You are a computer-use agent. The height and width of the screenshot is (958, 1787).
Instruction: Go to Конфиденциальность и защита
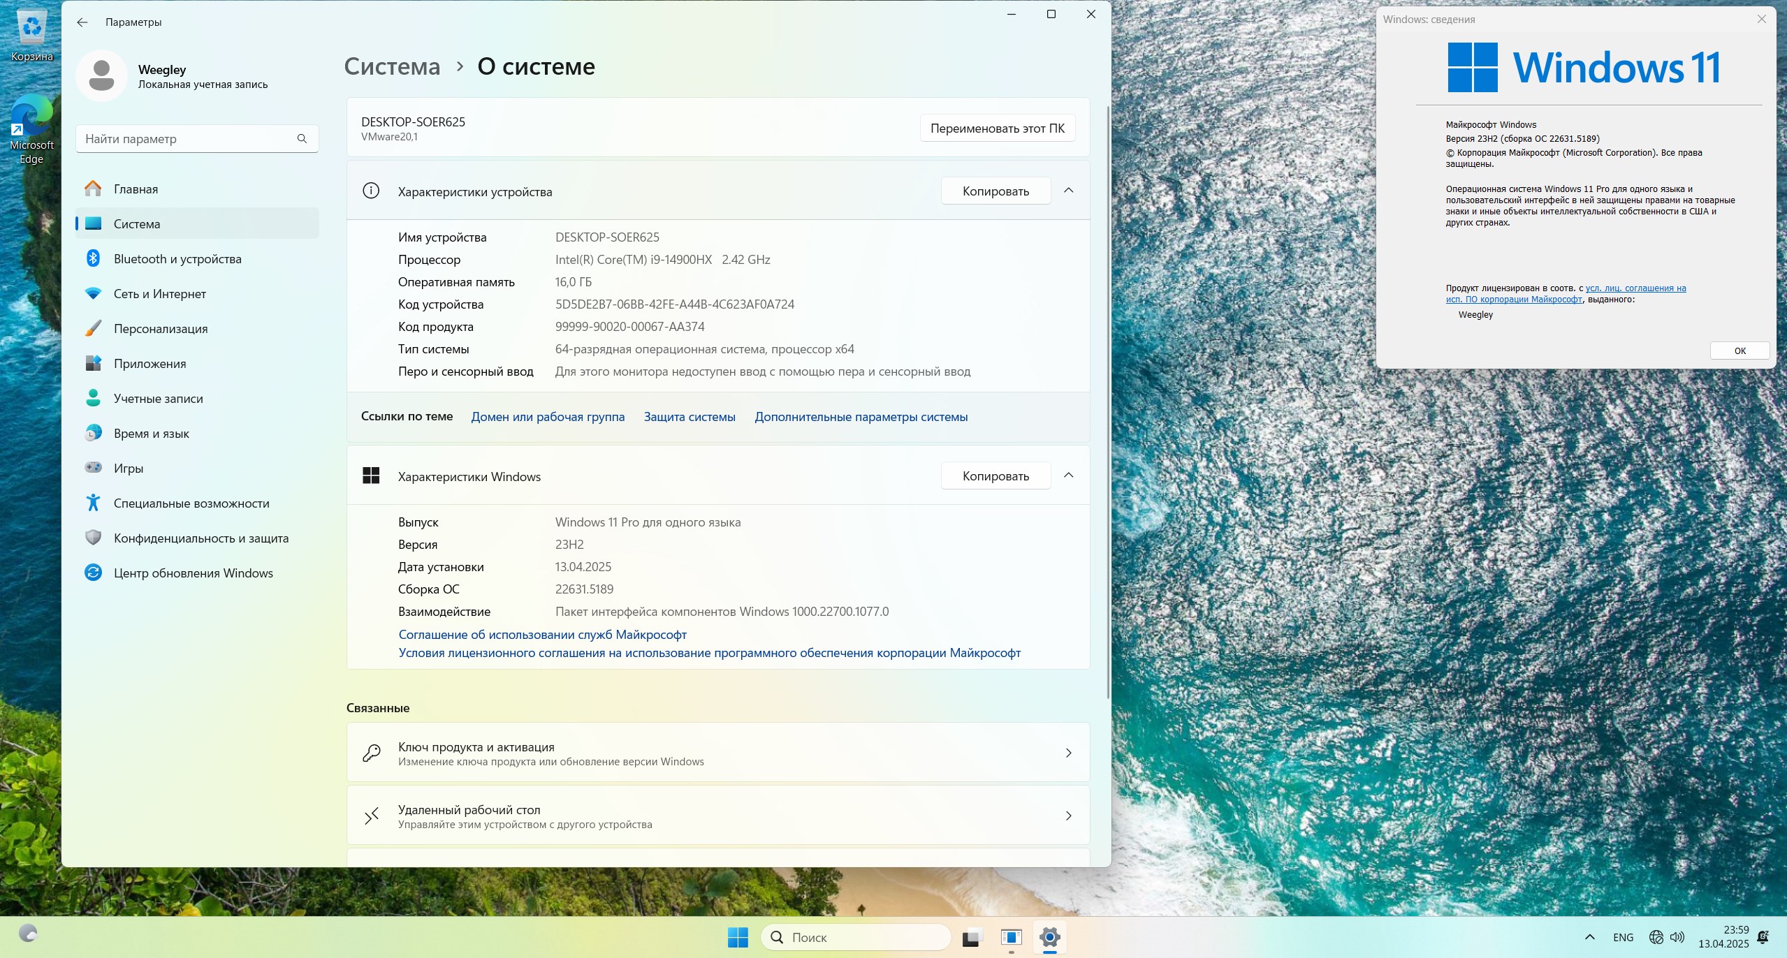(x=200, y=538)
